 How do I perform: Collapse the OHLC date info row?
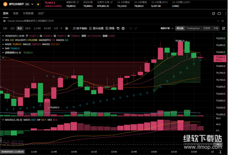coord(3,36)
